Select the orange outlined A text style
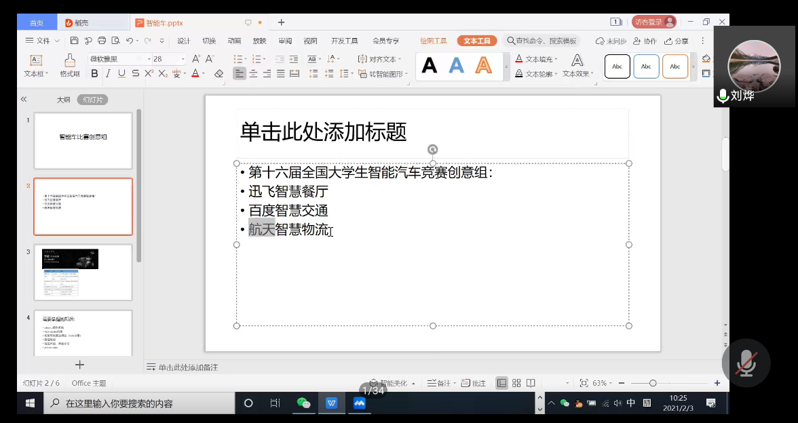The image size is (798, 423). pyautogui.click(x=483, y=66)
